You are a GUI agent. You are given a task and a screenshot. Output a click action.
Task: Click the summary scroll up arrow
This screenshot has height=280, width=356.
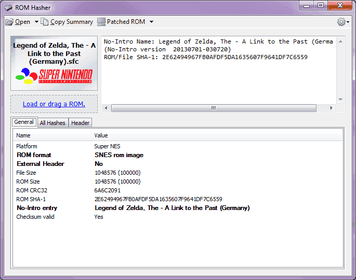point(340,41)
